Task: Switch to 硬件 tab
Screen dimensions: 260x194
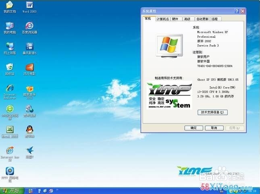Action: tap(176, 19)
